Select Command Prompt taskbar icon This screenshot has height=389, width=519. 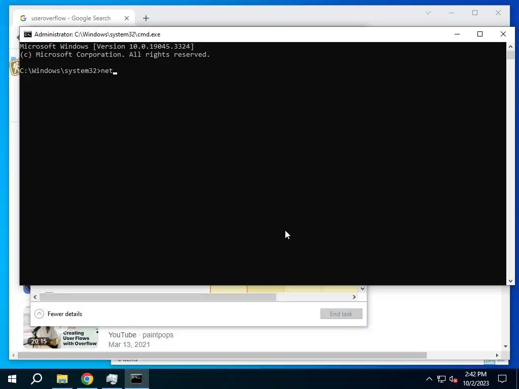point(136,379)
